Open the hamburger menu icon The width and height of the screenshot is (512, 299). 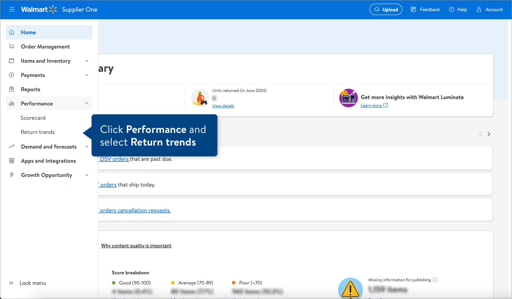point(12,9)
